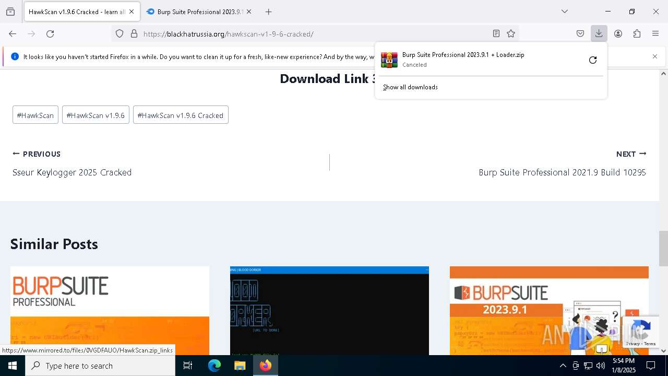Click the scrollbar up arrow
The image size is (668, 376).
[663, 74]
